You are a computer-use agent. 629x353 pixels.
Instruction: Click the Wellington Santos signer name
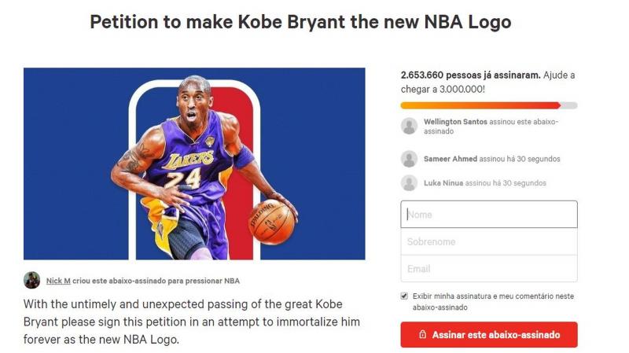(455, 122)
